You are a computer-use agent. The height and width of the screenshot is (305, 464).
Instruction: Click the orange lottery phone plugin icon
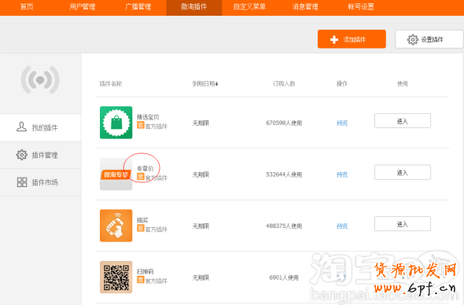pos(116,226)
